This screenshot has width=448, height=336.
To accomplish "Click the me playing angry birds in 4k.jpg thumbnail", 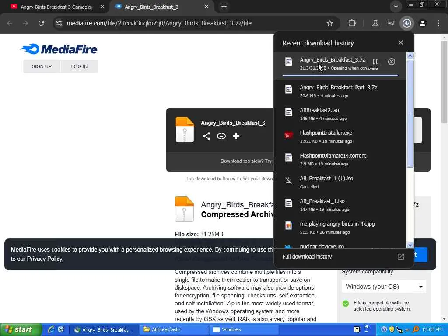I will 289,226.
